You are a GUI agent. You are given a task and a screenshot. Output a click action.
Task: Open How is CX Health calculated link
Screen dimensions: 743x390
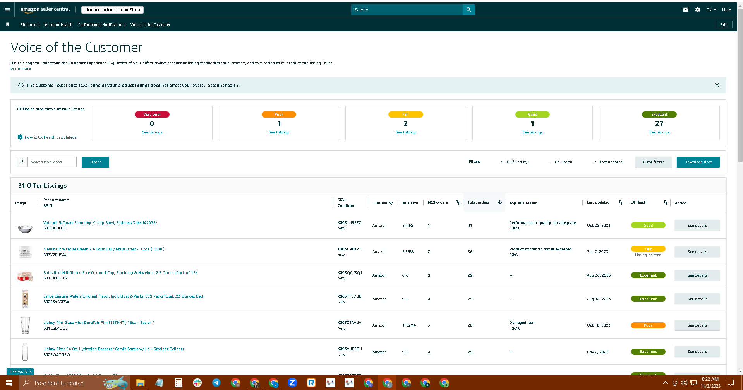pos(51,137)
